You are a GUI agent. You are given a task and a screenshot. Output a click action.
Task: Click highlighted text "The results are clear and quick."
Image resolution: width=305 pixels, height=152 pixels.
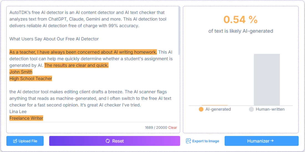pyautogui.click(x=76, y=65)
